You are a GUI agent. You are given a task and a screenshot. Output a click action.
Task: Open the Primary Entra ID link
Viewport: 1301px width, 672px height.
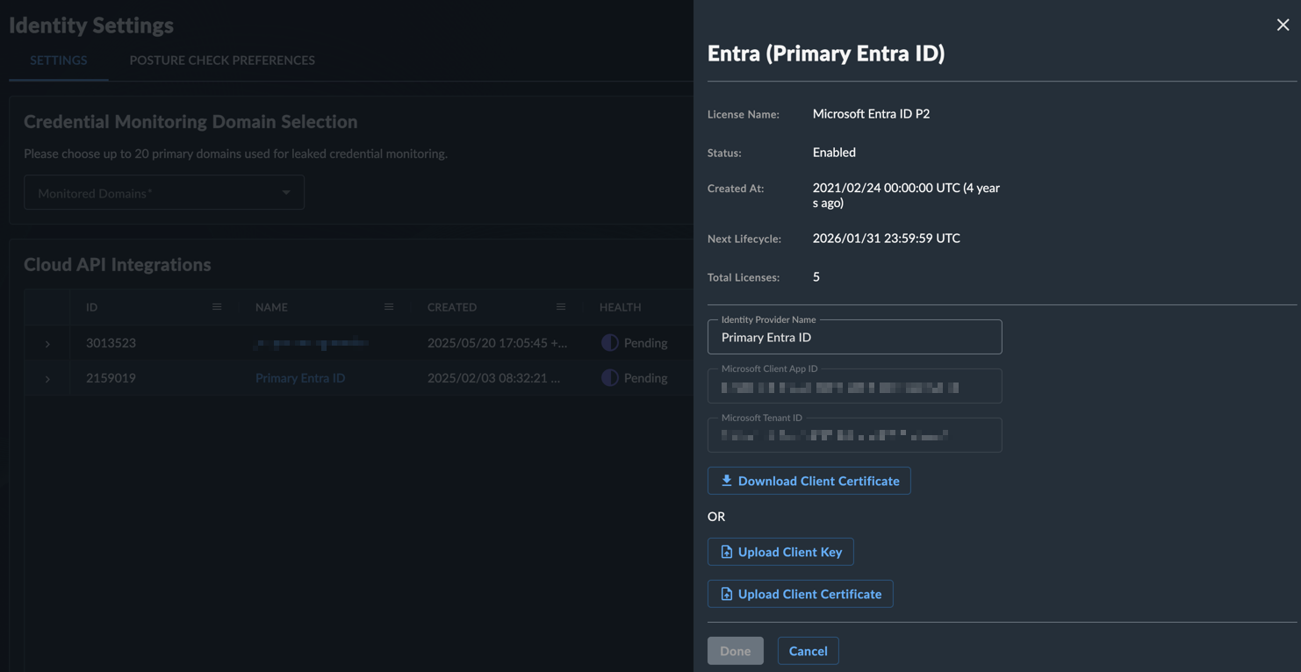pos(300,378)
